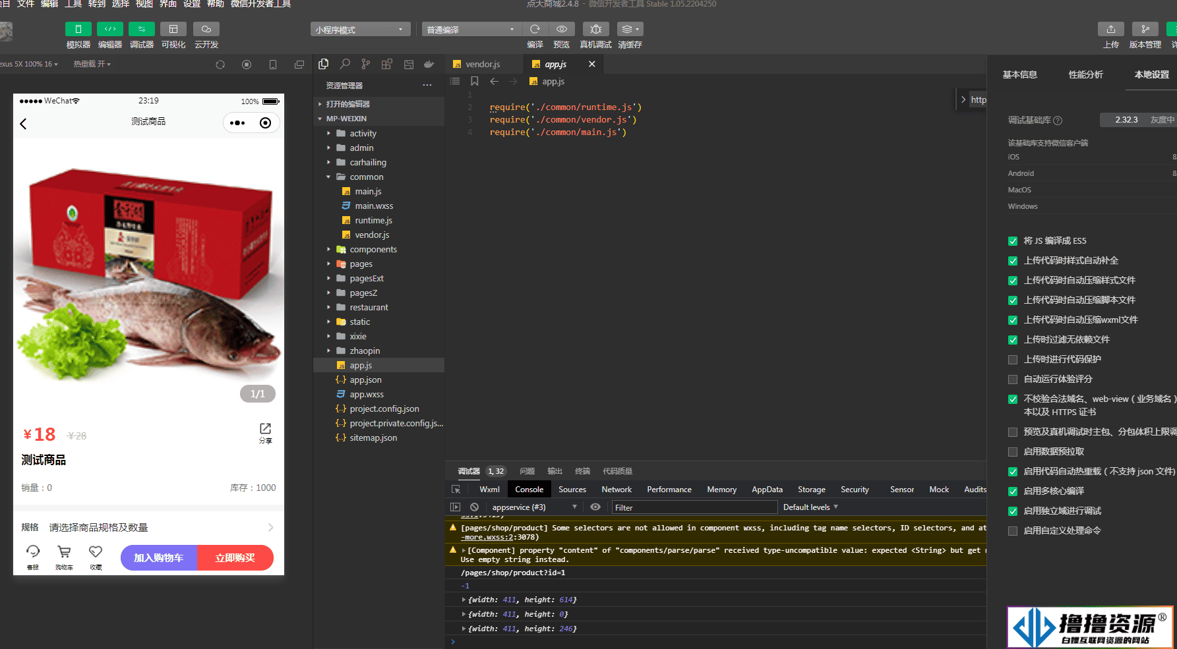Open the search icon in the explorer sidebar

[345, 64]
